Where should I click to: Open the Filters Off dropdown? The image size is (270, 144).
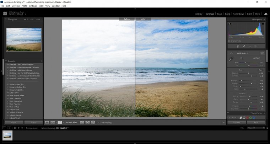pyautogui.click(x=256, y=128)
